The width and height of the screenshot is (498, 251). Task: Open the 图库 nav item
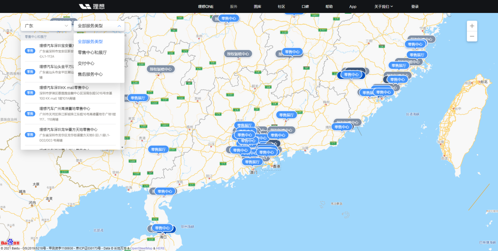pos(257,7)
